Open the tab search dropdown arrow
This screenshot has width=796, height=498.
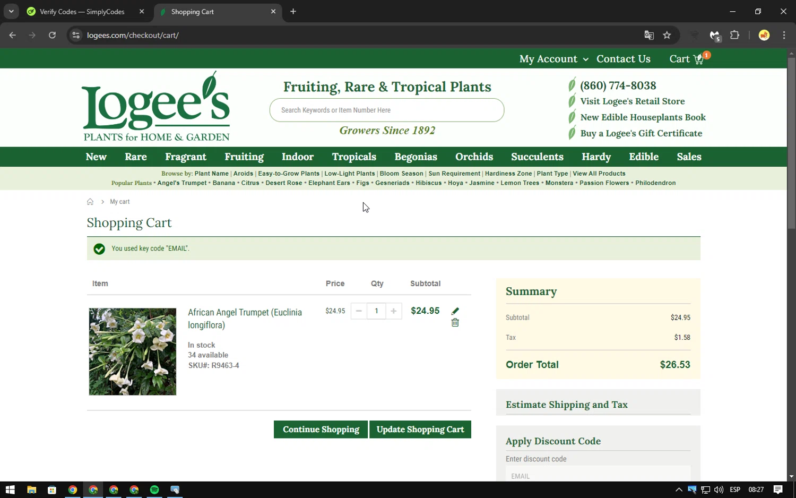[x=11, y=11]
